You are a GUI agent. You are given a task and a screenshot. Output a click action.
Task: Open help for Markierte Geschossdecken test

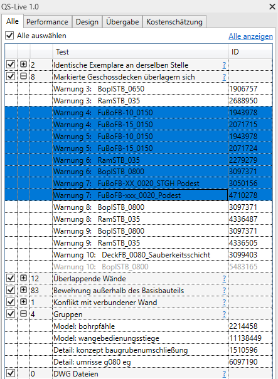(x=224, y=76)
